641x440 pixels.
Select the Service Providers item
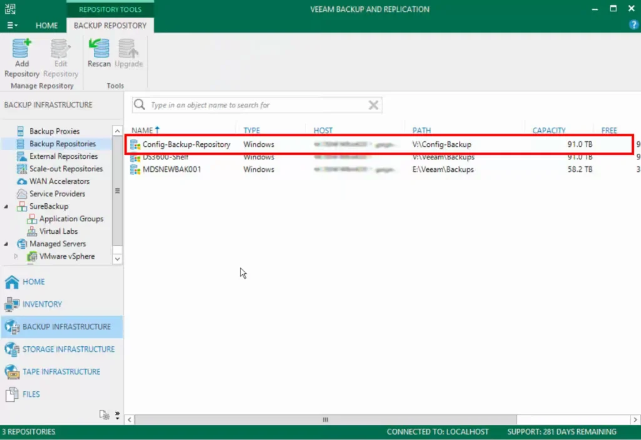coord(57,194)
